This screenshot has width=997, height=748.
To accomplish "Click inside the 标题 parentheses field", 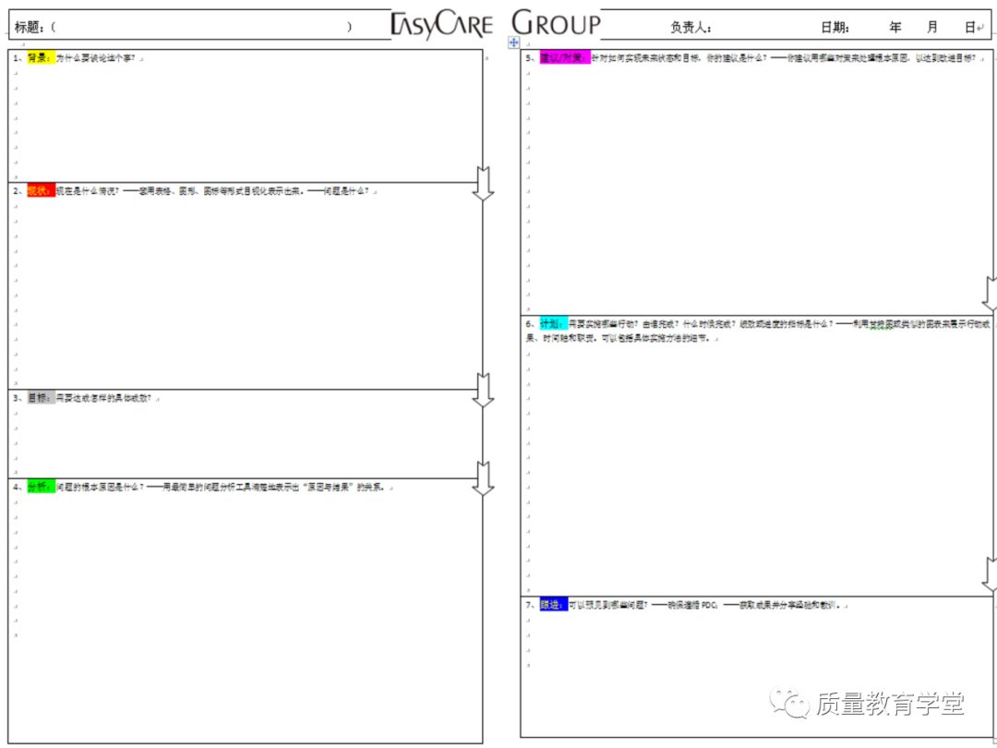I will [203, 27].
